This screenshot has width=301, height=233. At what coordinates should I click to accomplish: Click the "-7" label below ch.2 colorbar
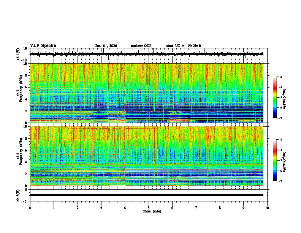(x=280, y=181)
